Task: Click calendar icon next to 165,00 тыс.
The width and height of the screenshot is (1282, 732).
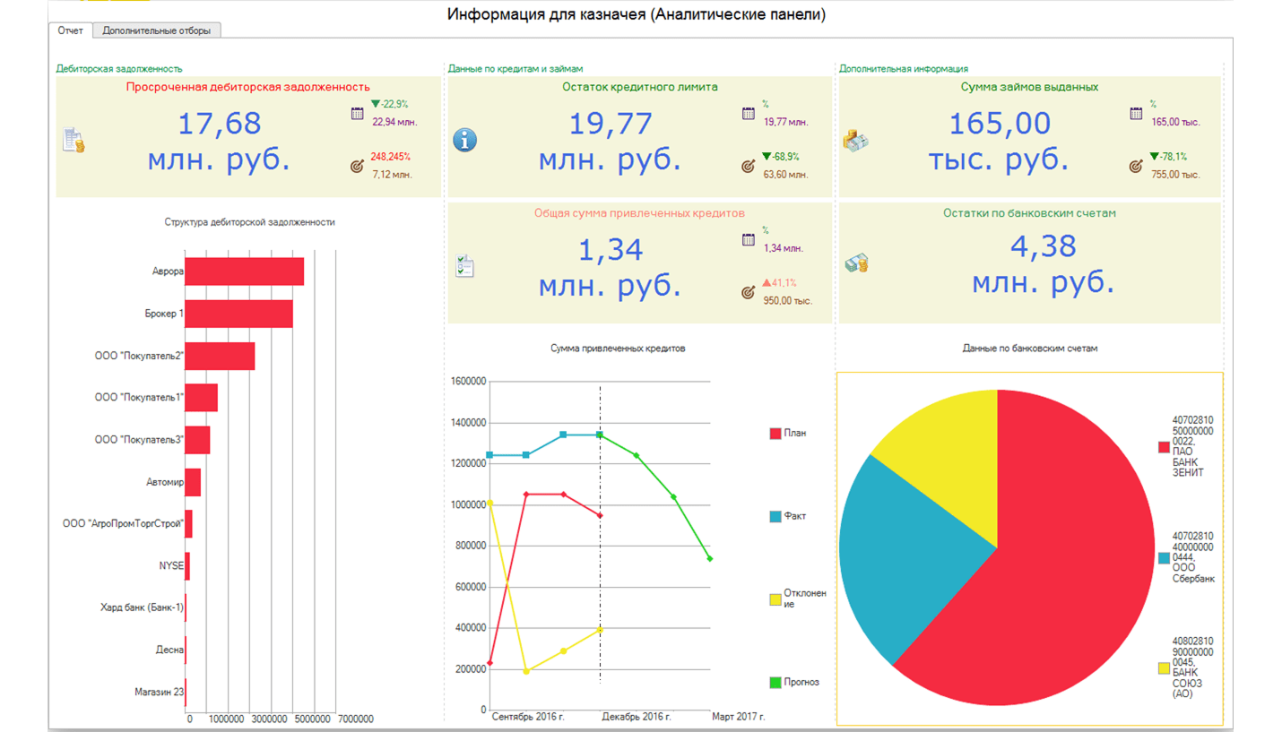Action: (x=1137, y=113)
